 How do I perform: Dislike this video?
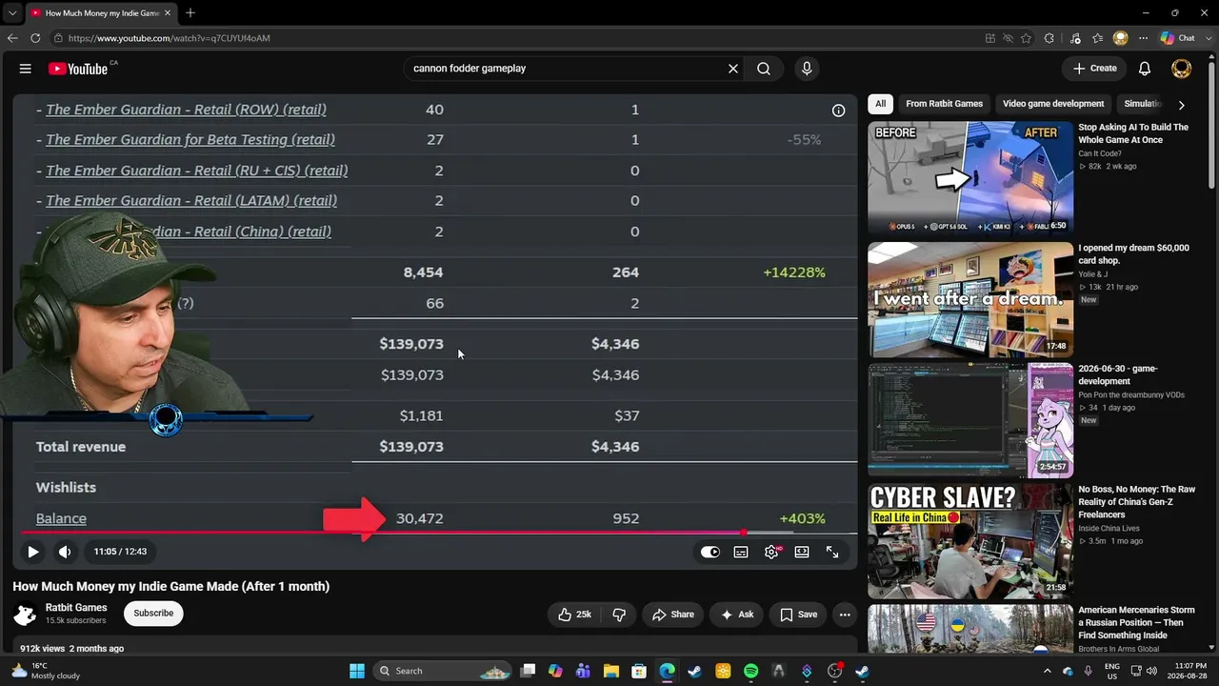(x=619, y=615)
